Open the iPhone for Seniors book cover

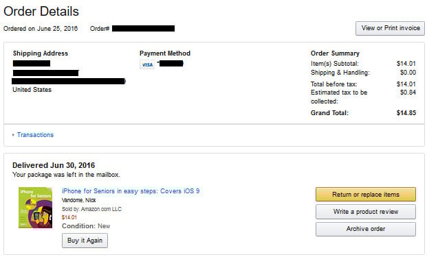pyautogui.click(x=35, y=208)
